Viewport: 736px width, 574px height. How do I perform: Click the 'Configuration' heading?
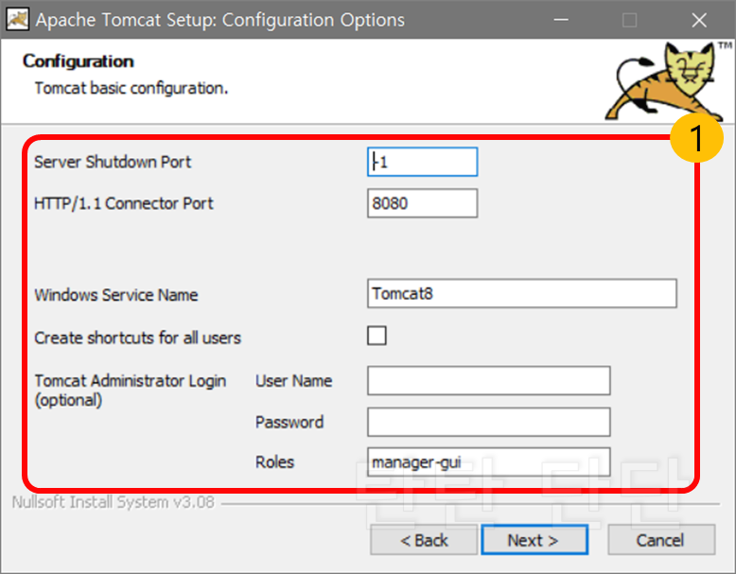coord(79,61)
